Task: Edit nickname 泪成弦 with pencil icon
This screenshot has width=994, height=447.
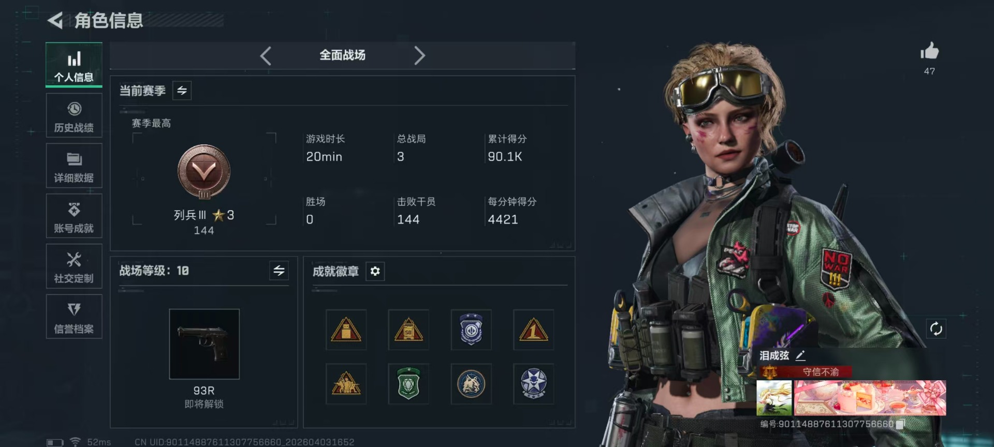Action: (800, 355)
